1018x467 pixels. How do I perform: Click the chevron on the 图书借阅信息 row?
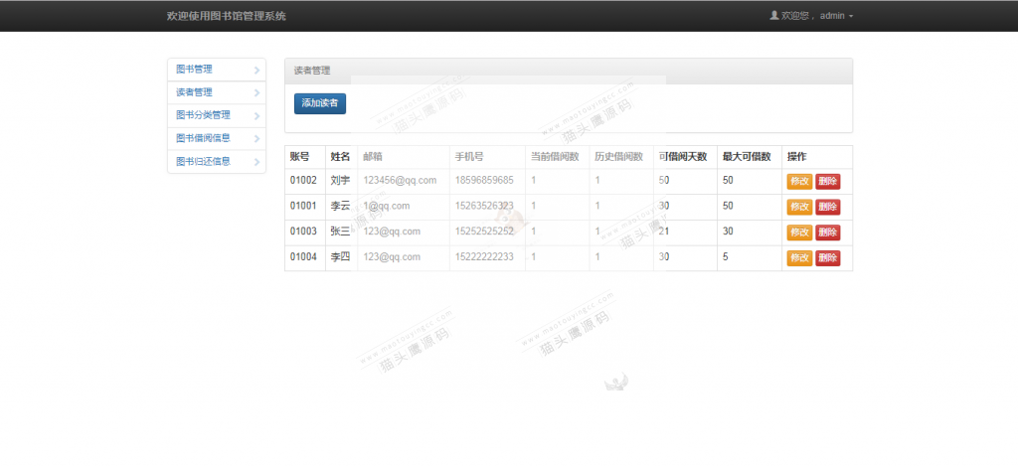(257, 139)
